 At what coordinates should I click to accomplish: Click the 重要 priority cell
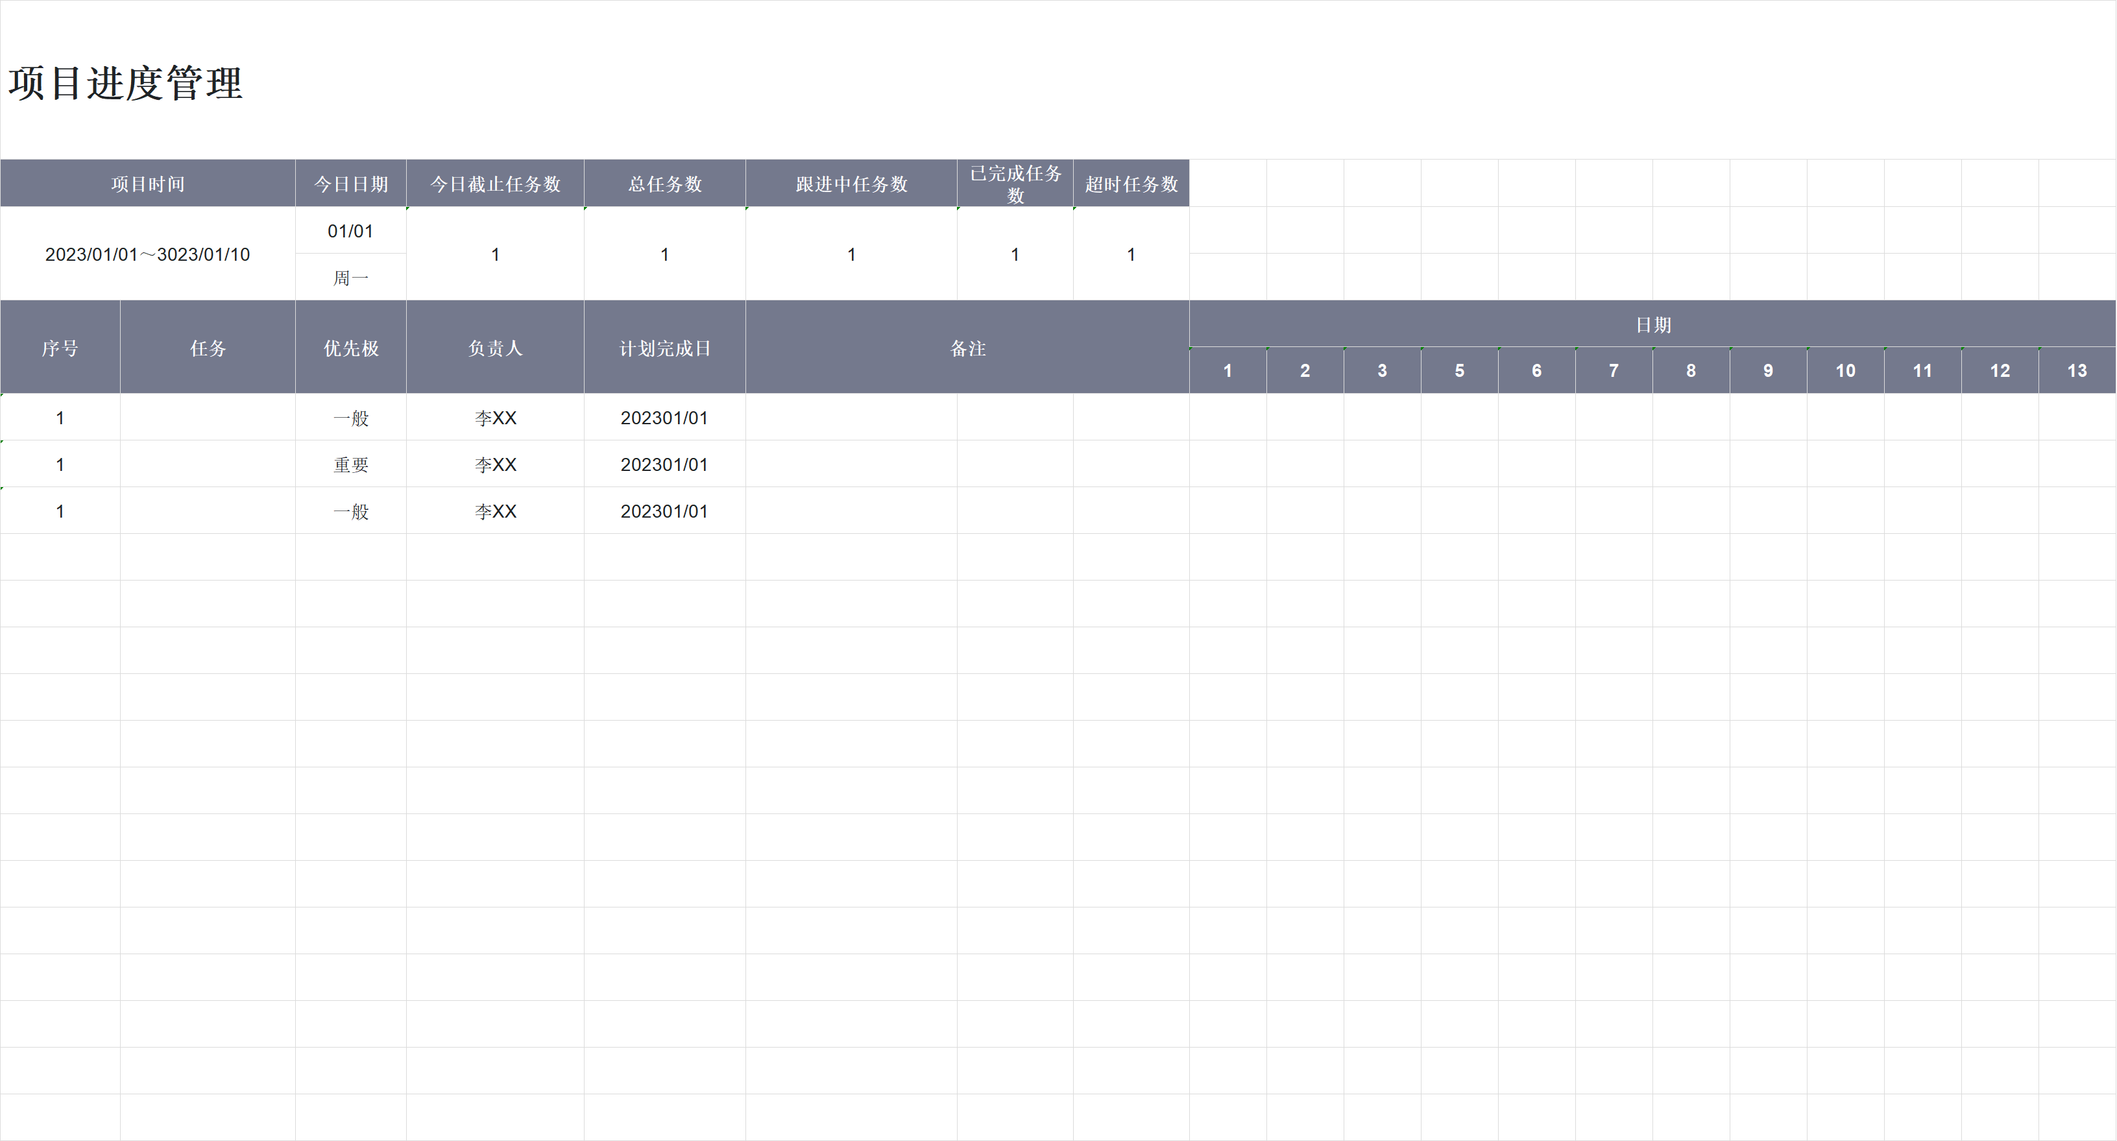[x=350, y=465]
